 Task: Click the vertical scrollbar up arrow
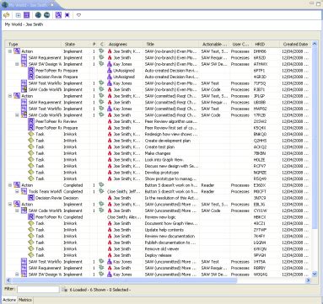point(315,44)
